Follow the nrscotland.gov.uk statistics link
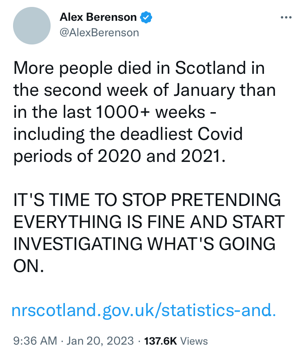 (x=144, y=311)
